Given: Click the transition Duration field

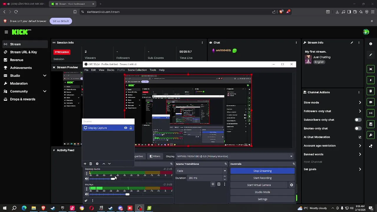Looking at the screenshot, I should (x=205, y=178).
